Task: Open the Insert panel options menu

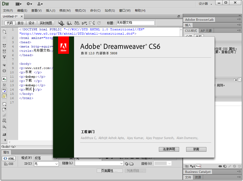Action: click(239, 25)
